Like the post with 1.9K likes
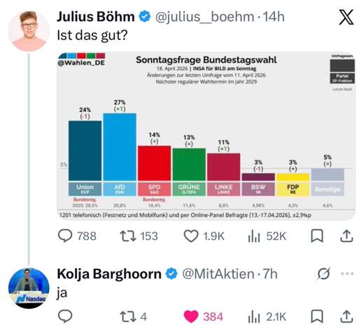This screenshot has width=364, height=336. 204,236
